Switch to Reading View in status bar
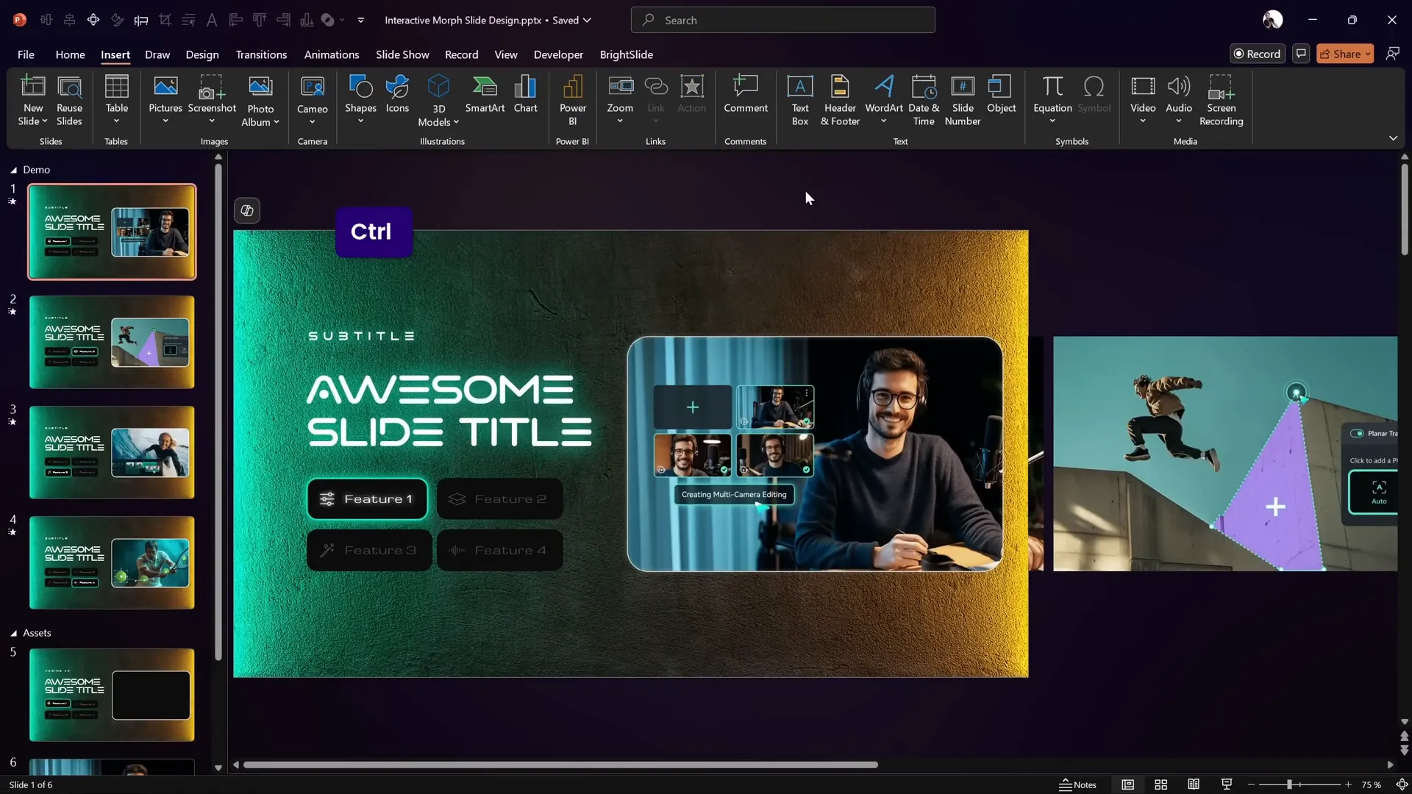 (1194, 784)
